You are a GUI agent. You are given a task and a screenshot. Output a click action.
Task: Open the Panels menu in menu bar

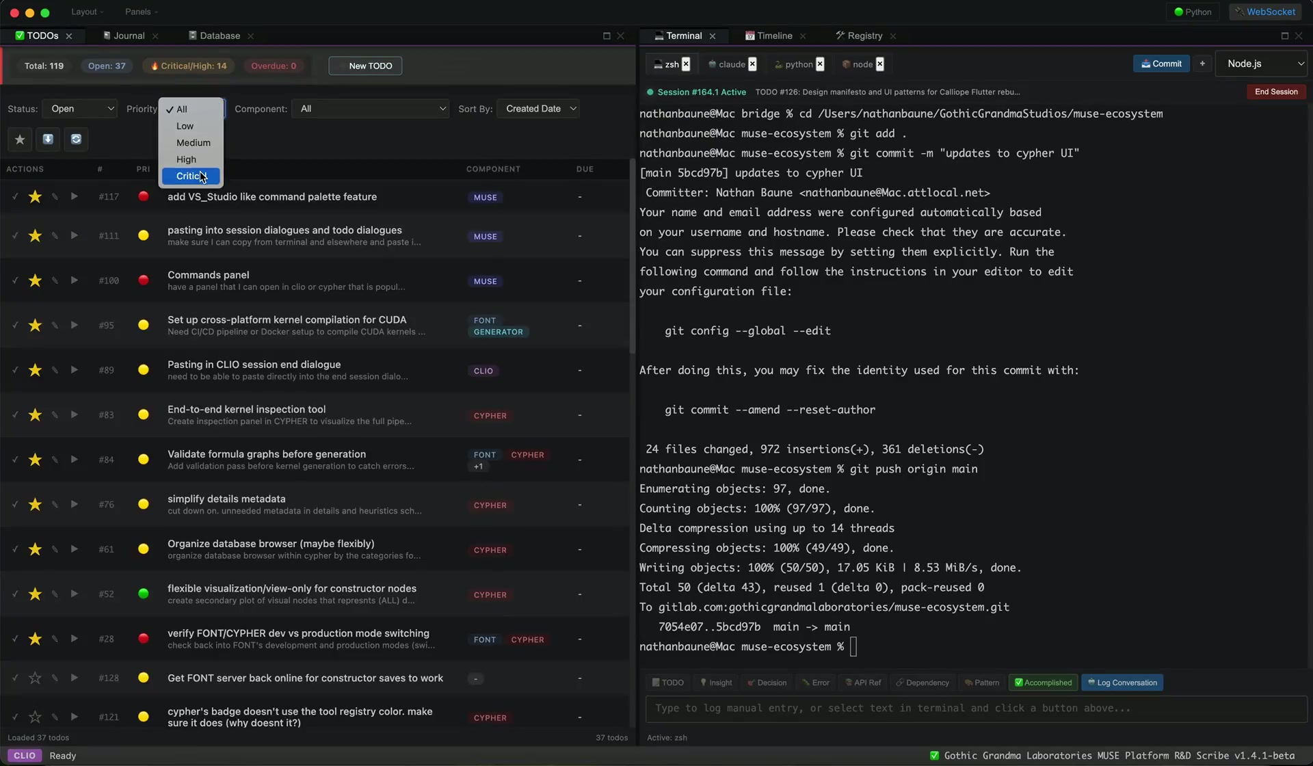pyautogui.click(x=140, y=12)
